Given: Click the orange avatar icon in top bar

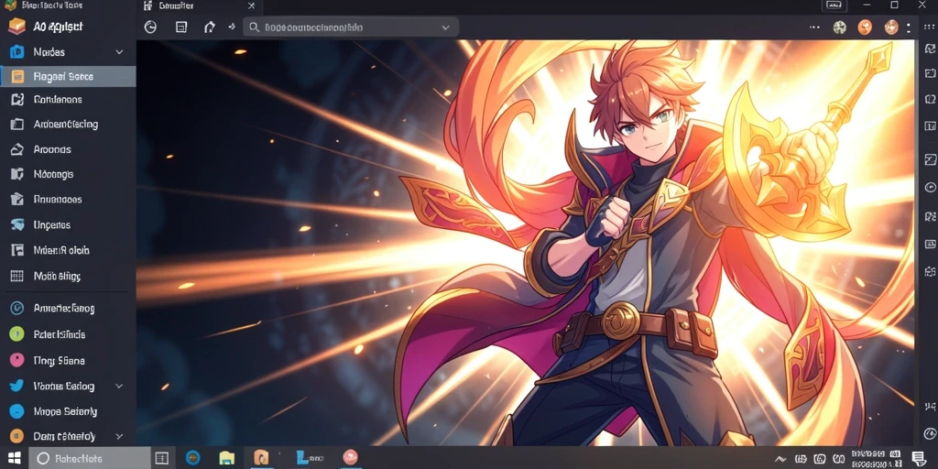Looking at the screenshot, I should (865, 27).
